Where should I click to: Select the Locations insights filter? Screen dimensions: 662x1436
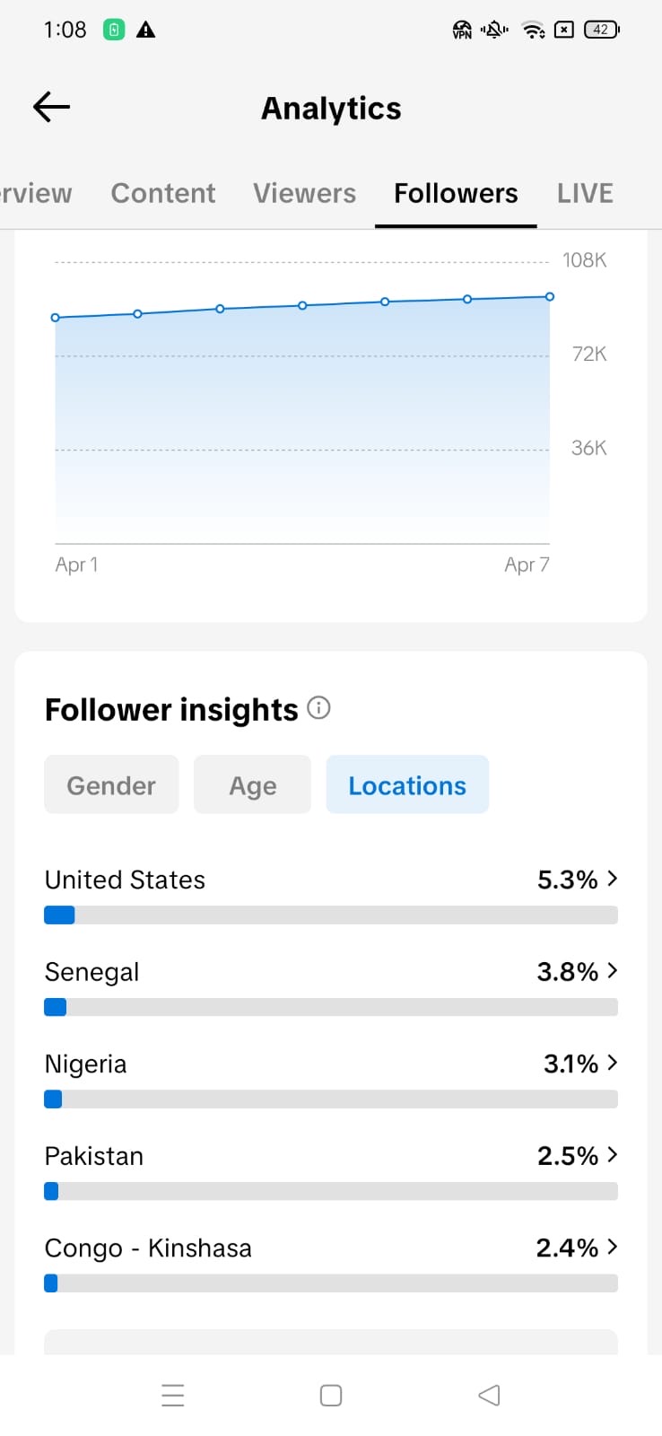pyautogui.click(x=407, y=785)
